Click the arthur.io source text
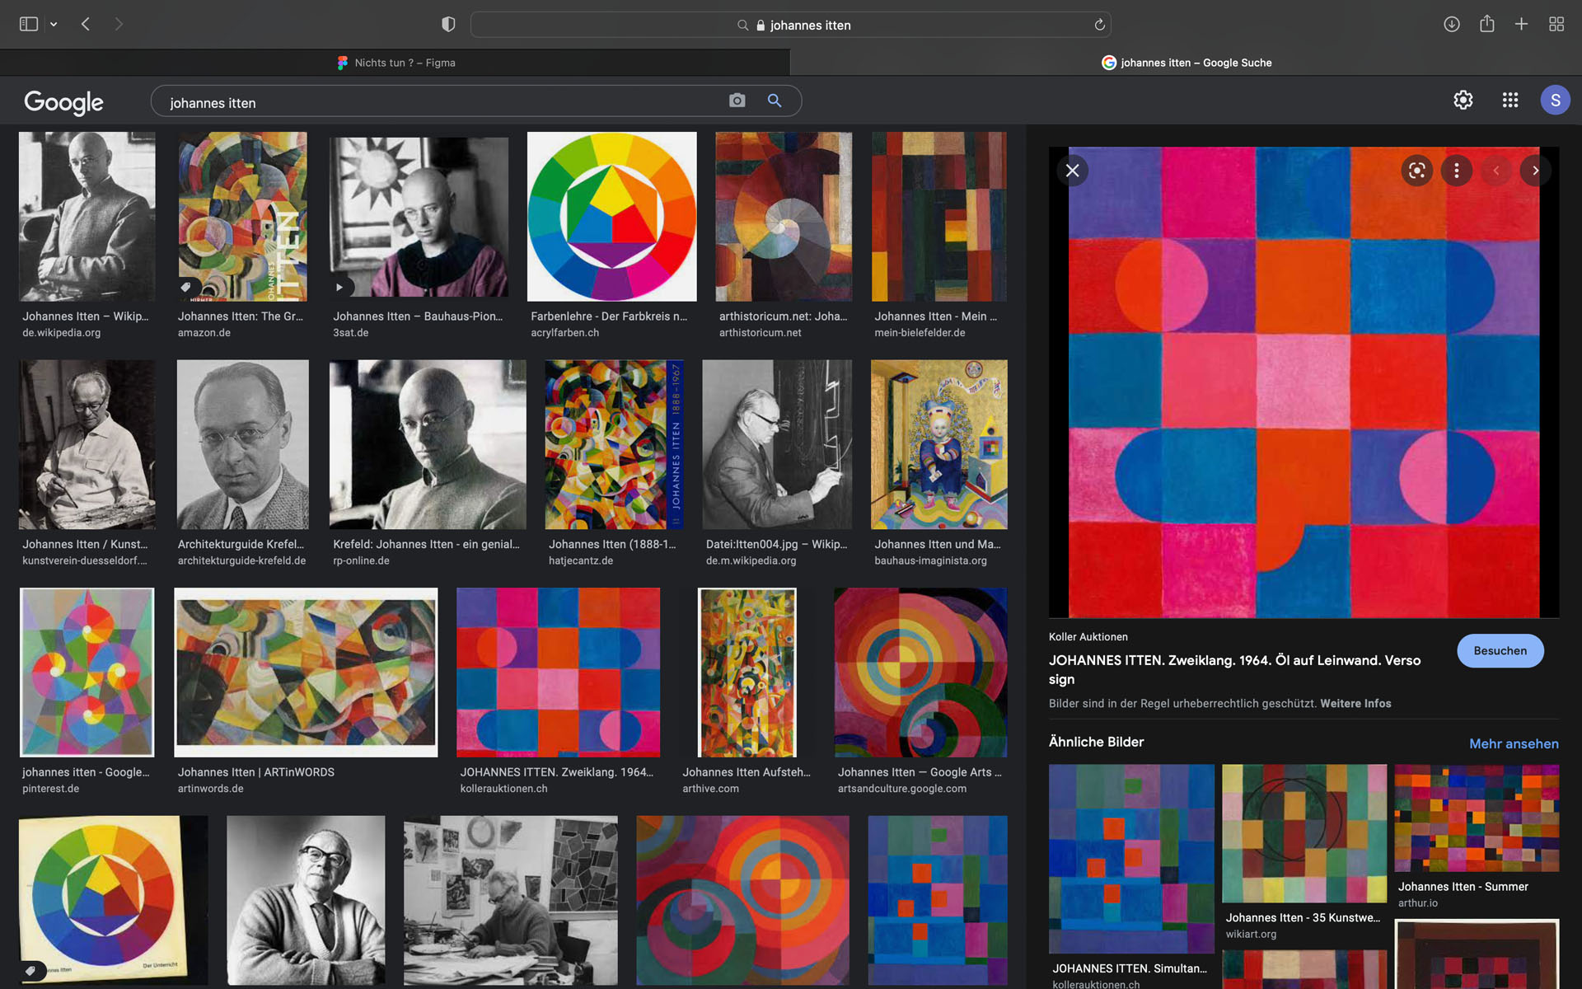Screen dimensions: 1582x989 [x=1418, y=903]
